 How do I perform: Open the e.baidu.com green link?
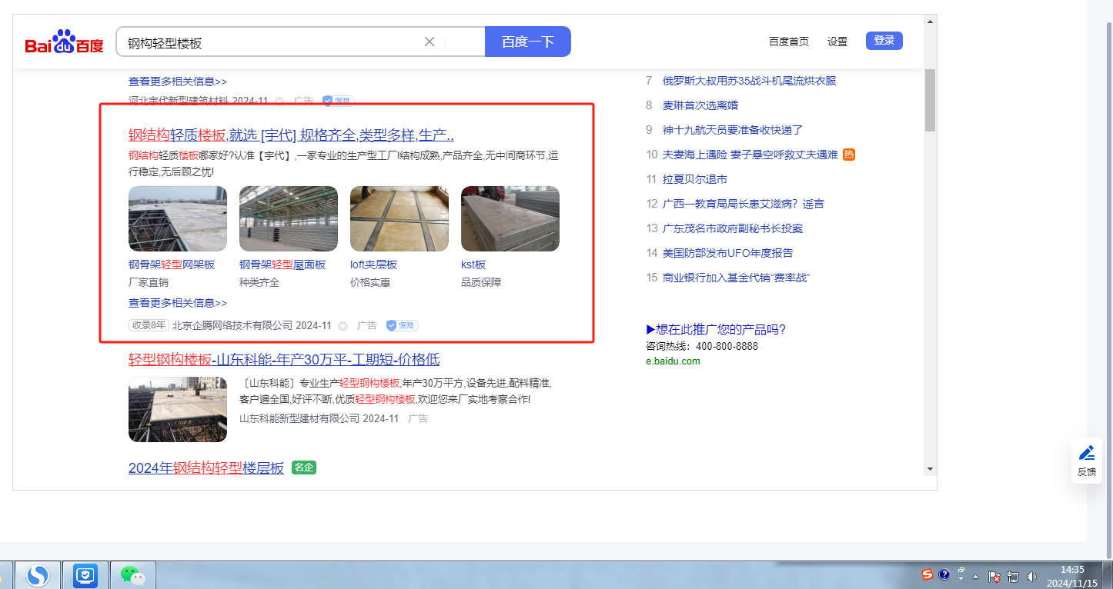[673, 361]
